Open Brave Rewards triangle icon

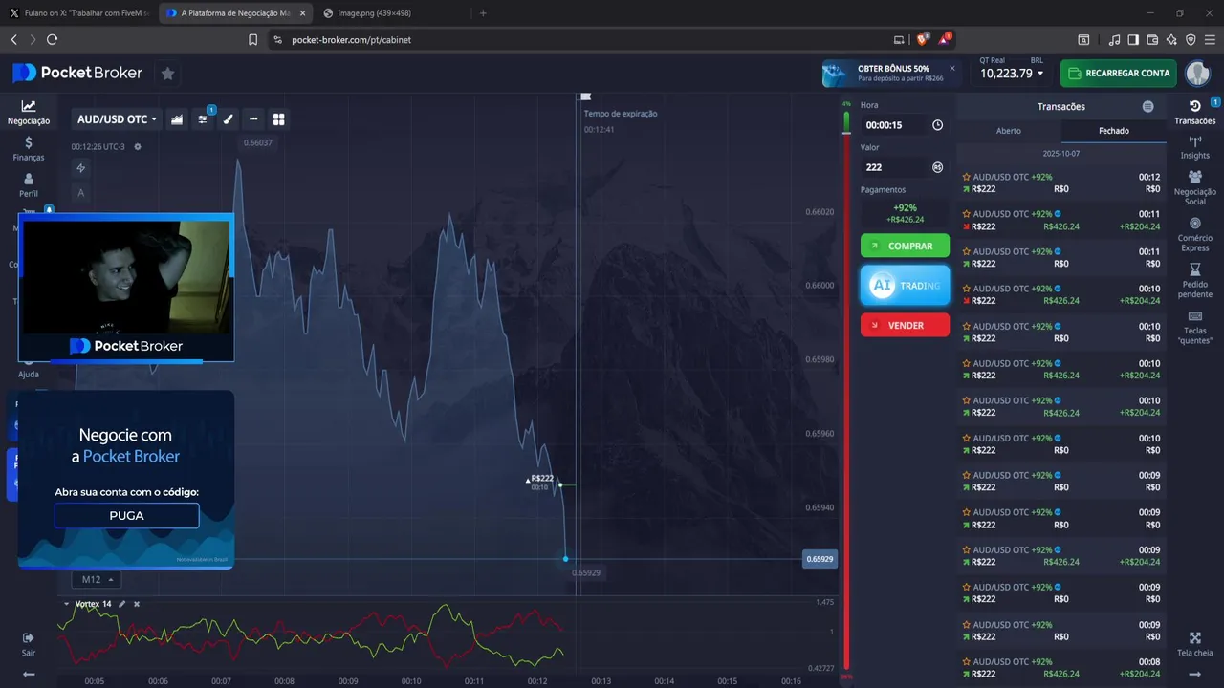(x=945, y=39)
